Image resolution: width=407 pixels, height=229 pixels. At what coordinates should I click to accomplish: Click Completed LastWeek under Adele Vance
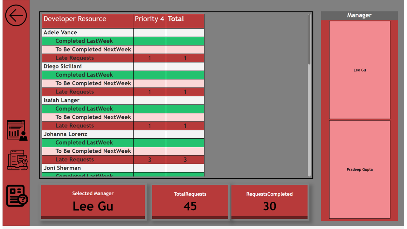[84, 41]
